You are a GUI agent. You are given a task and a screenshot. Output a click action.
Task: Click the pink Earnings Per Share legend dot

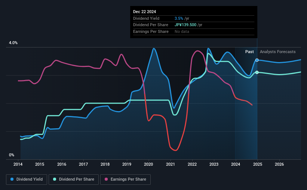(x=106, y=179)
